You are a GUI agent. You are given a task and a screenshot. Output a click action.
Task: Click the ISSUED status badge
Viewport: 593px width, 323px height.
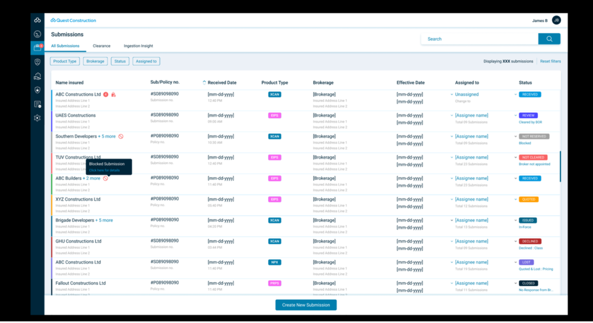(x=528, y=221)
